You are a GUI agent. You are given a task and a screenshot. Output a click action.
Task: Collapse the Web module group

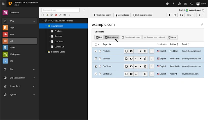point(34,21)
